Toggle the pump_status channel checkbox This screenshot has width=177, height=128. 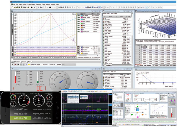(80, 47)
